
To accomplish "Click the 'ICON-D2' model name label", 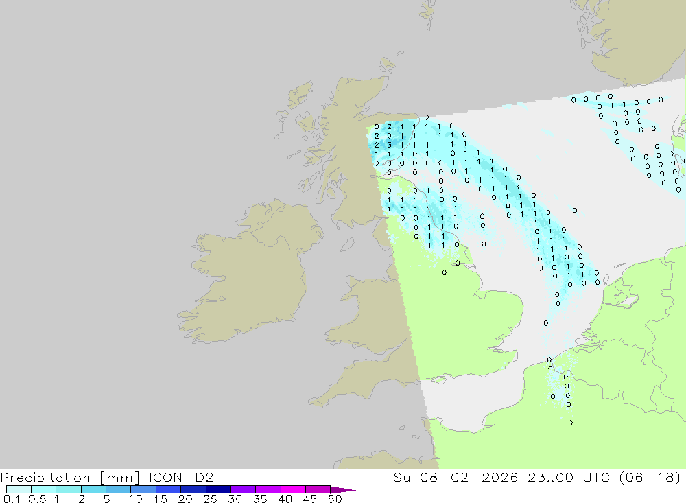I will click(x=181, y=477).
